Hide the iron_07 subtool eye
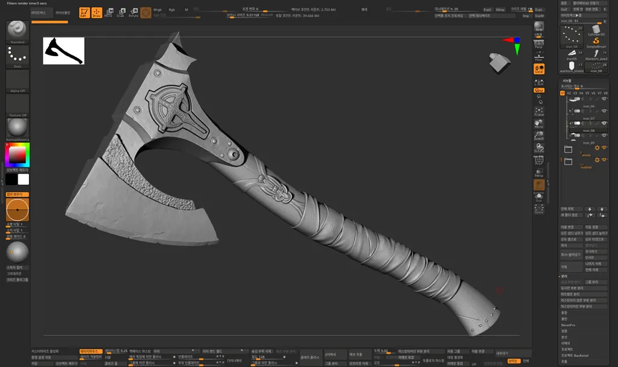Viewport: 618px width, 367px height. coord(604,111)
